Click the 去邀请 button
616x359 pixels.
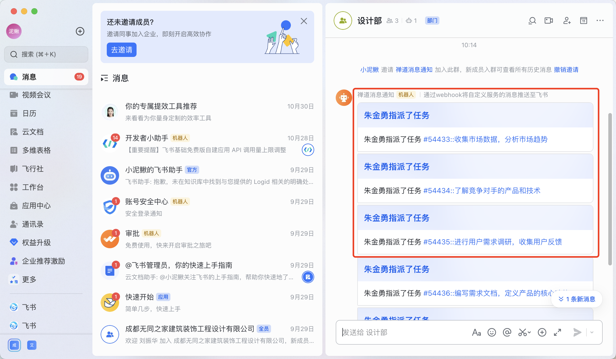pyautogui.click(x=121, y=50)
